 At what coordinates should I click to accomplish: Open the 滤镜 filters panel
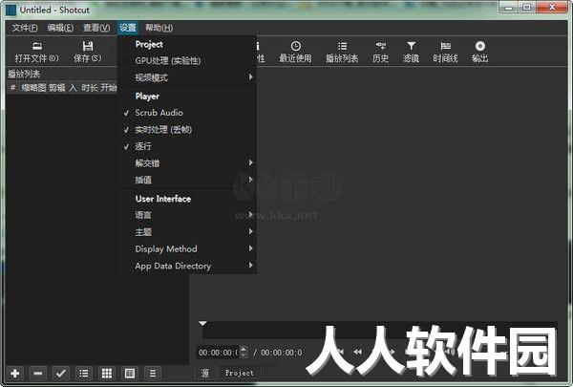(x=411, y=52)
